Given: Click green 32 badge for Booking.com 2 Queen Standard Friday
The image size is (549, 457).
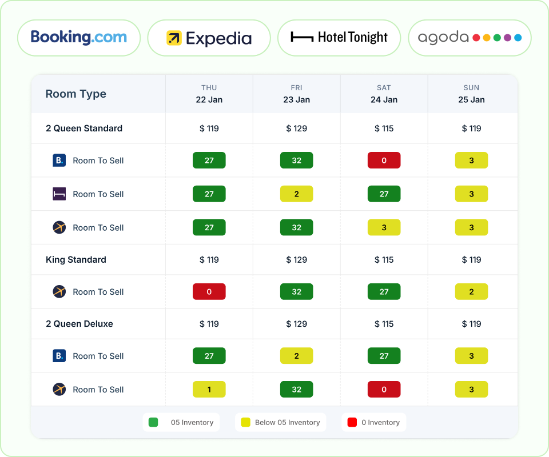Looking at the screenshot, I should pos(297,160).
